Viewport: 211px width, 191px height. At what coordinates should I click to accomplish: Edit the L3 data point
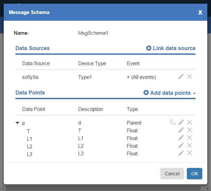click(181, 153)
